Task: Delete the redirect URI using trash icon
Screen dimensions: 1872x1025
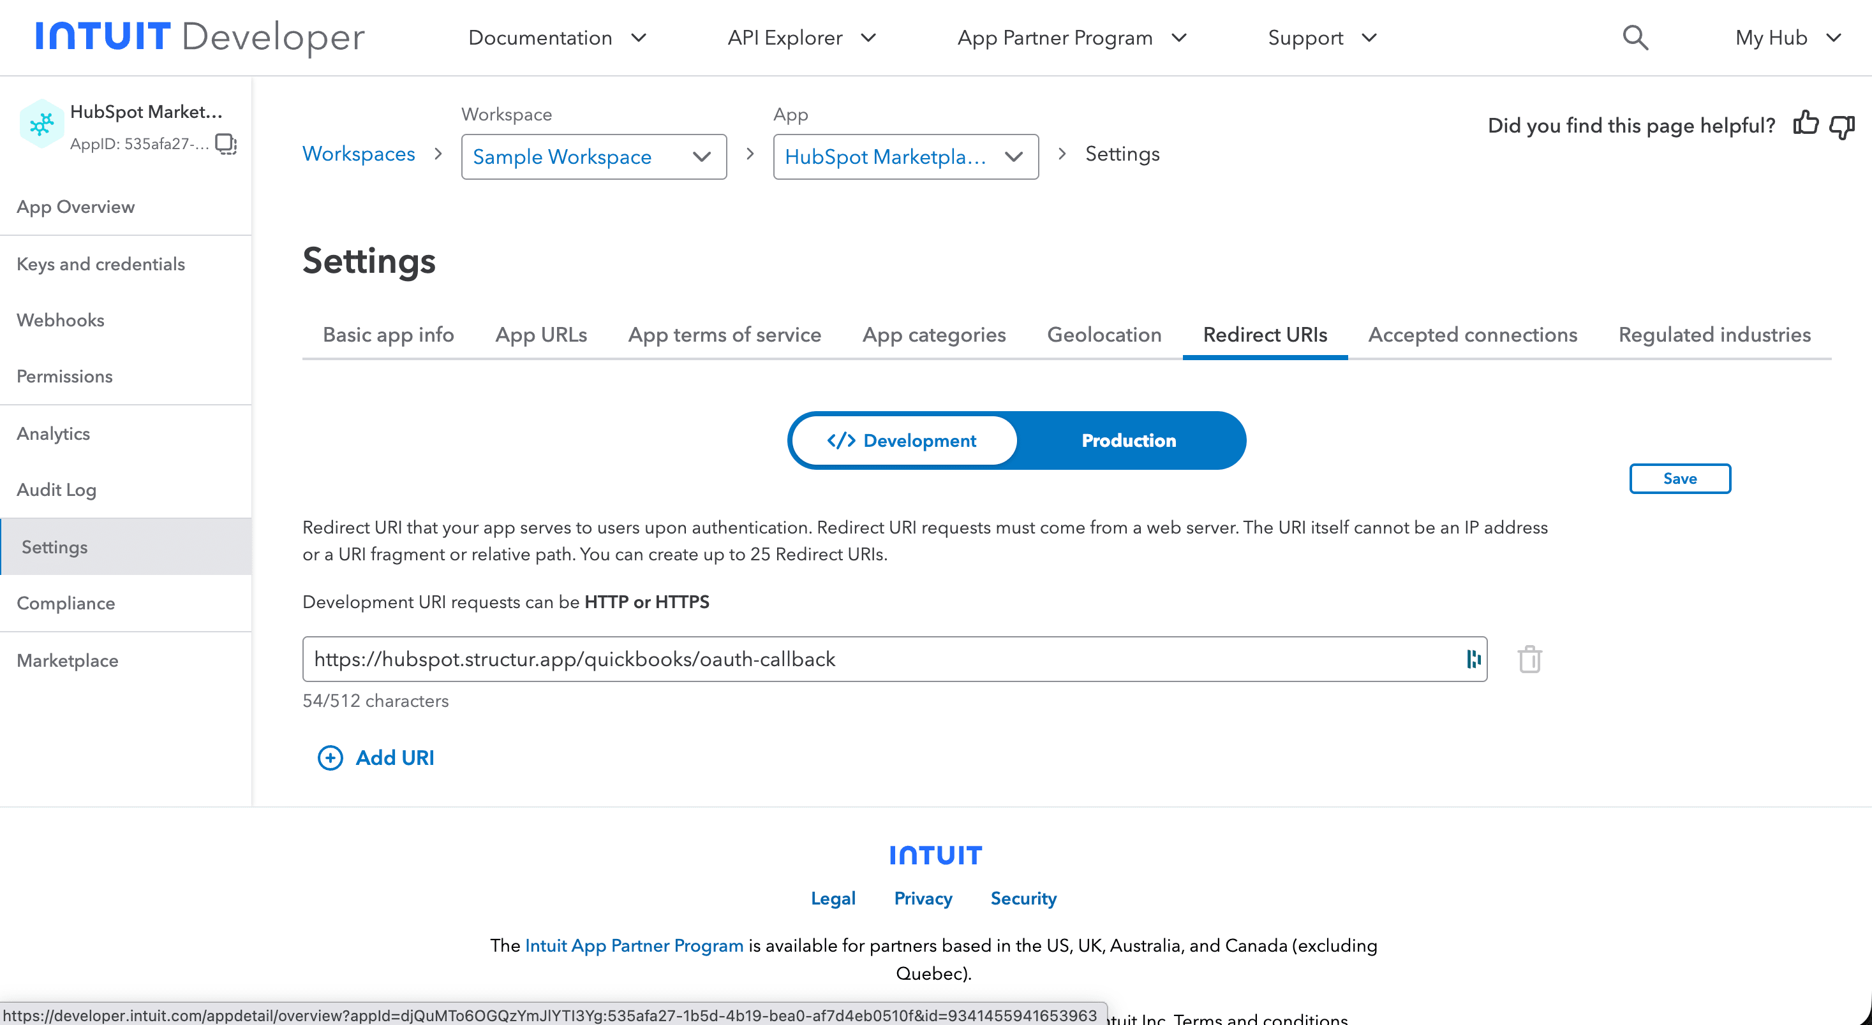Action: (x=1531, y=659)
